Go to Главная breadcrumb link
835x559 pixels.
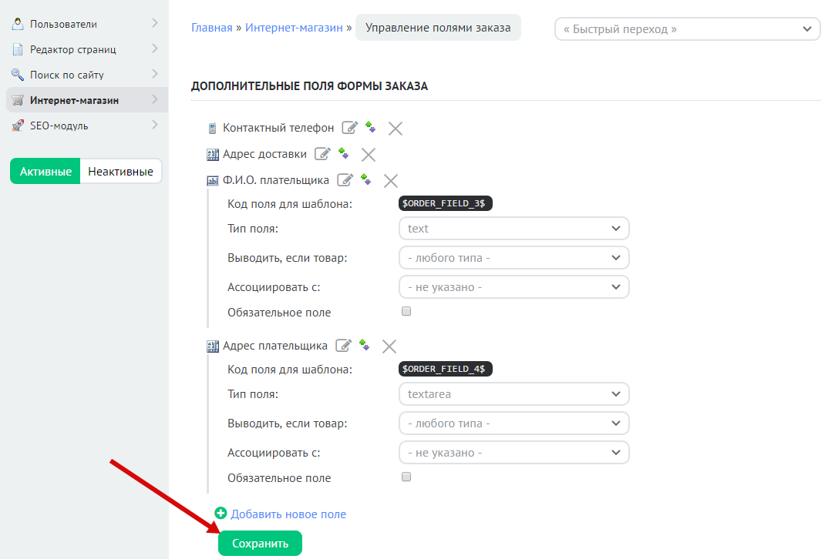click(211, 28)
